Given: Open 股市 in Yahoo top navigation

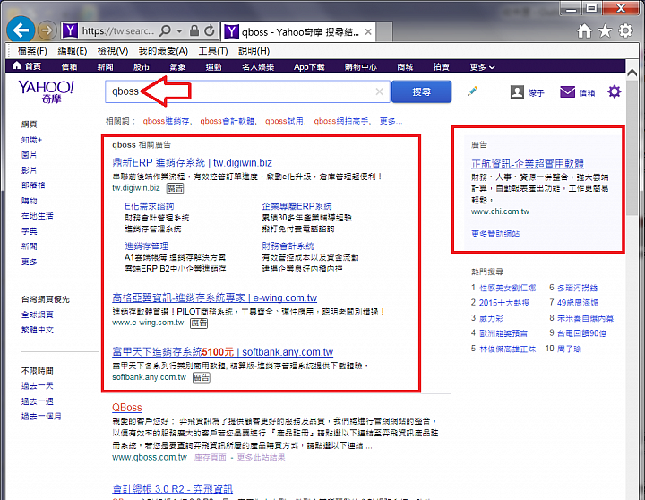Looking at the screenshot, I should tap(142, 66).
